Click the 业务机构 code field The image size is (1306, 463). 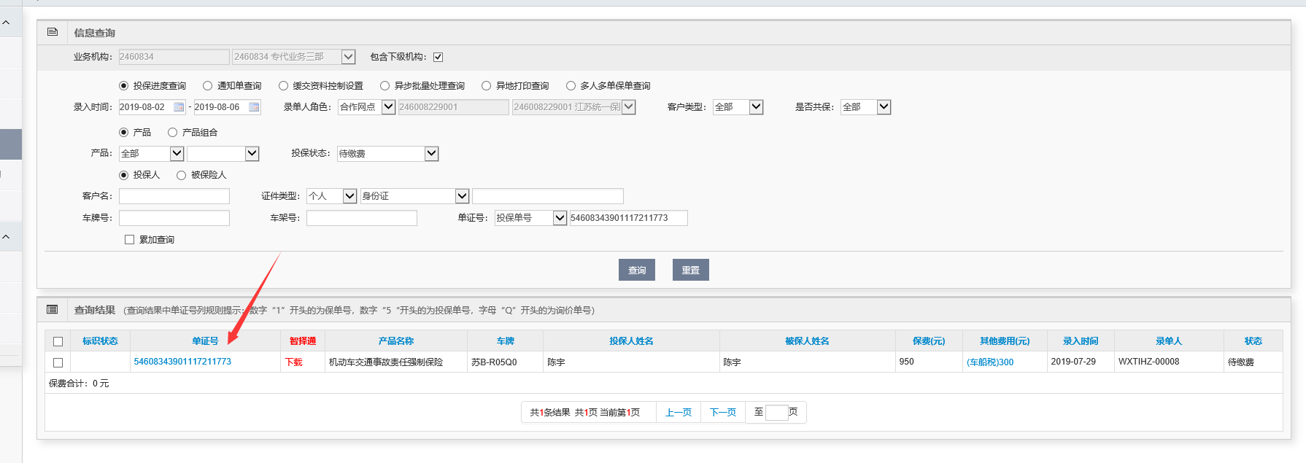[174, 57]
